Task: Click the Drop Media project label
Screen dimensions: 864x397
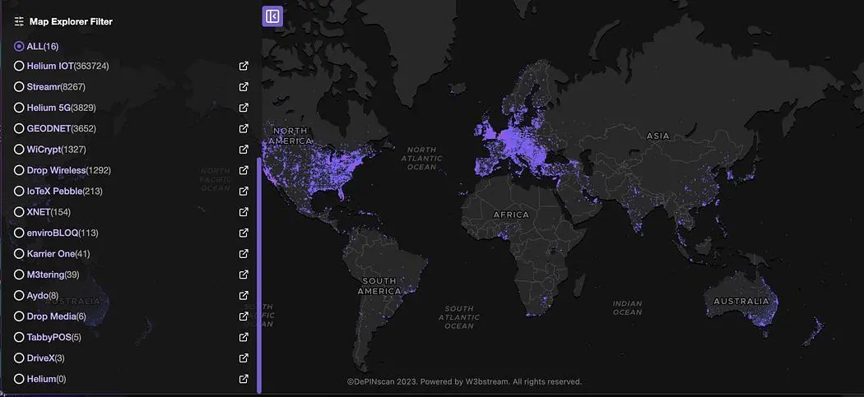Action: click(x=56, y=316)
